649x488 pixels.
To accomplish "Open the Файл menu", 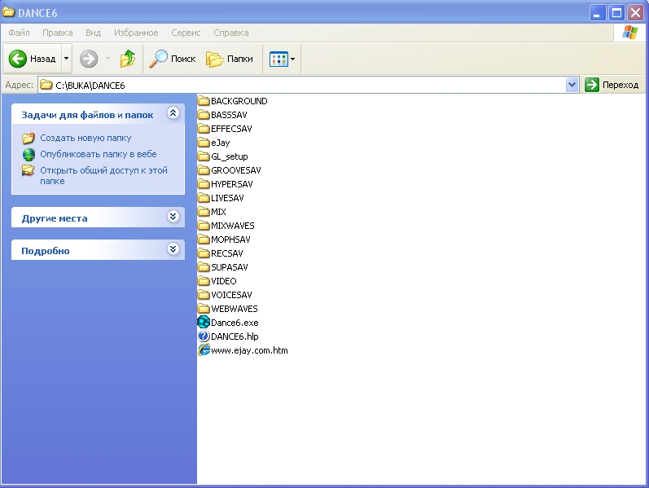I will point(19,33).
